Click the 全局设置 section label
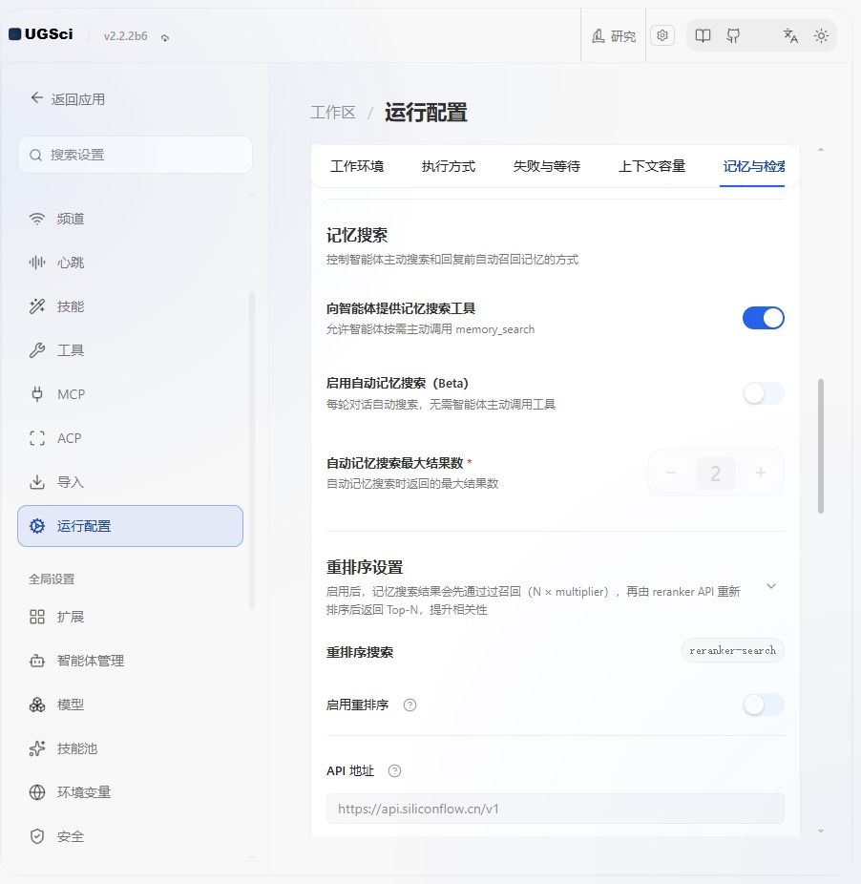Screen dimensions: 861x884 [x=52, y=579]
